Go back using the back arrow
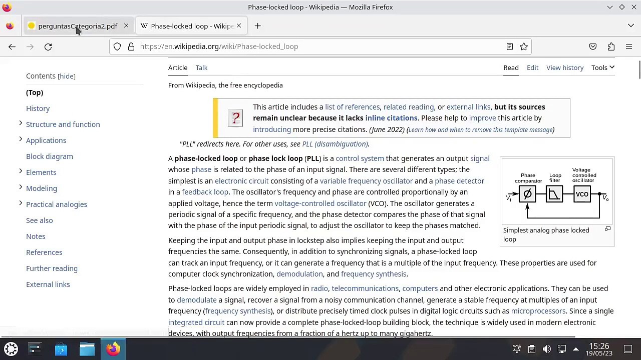 [12, 46]
